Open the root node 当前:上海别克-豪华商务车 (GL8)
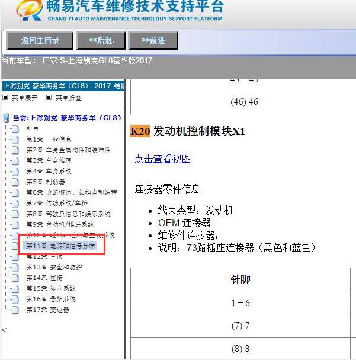356x360 pixels. tap(67, 118)
